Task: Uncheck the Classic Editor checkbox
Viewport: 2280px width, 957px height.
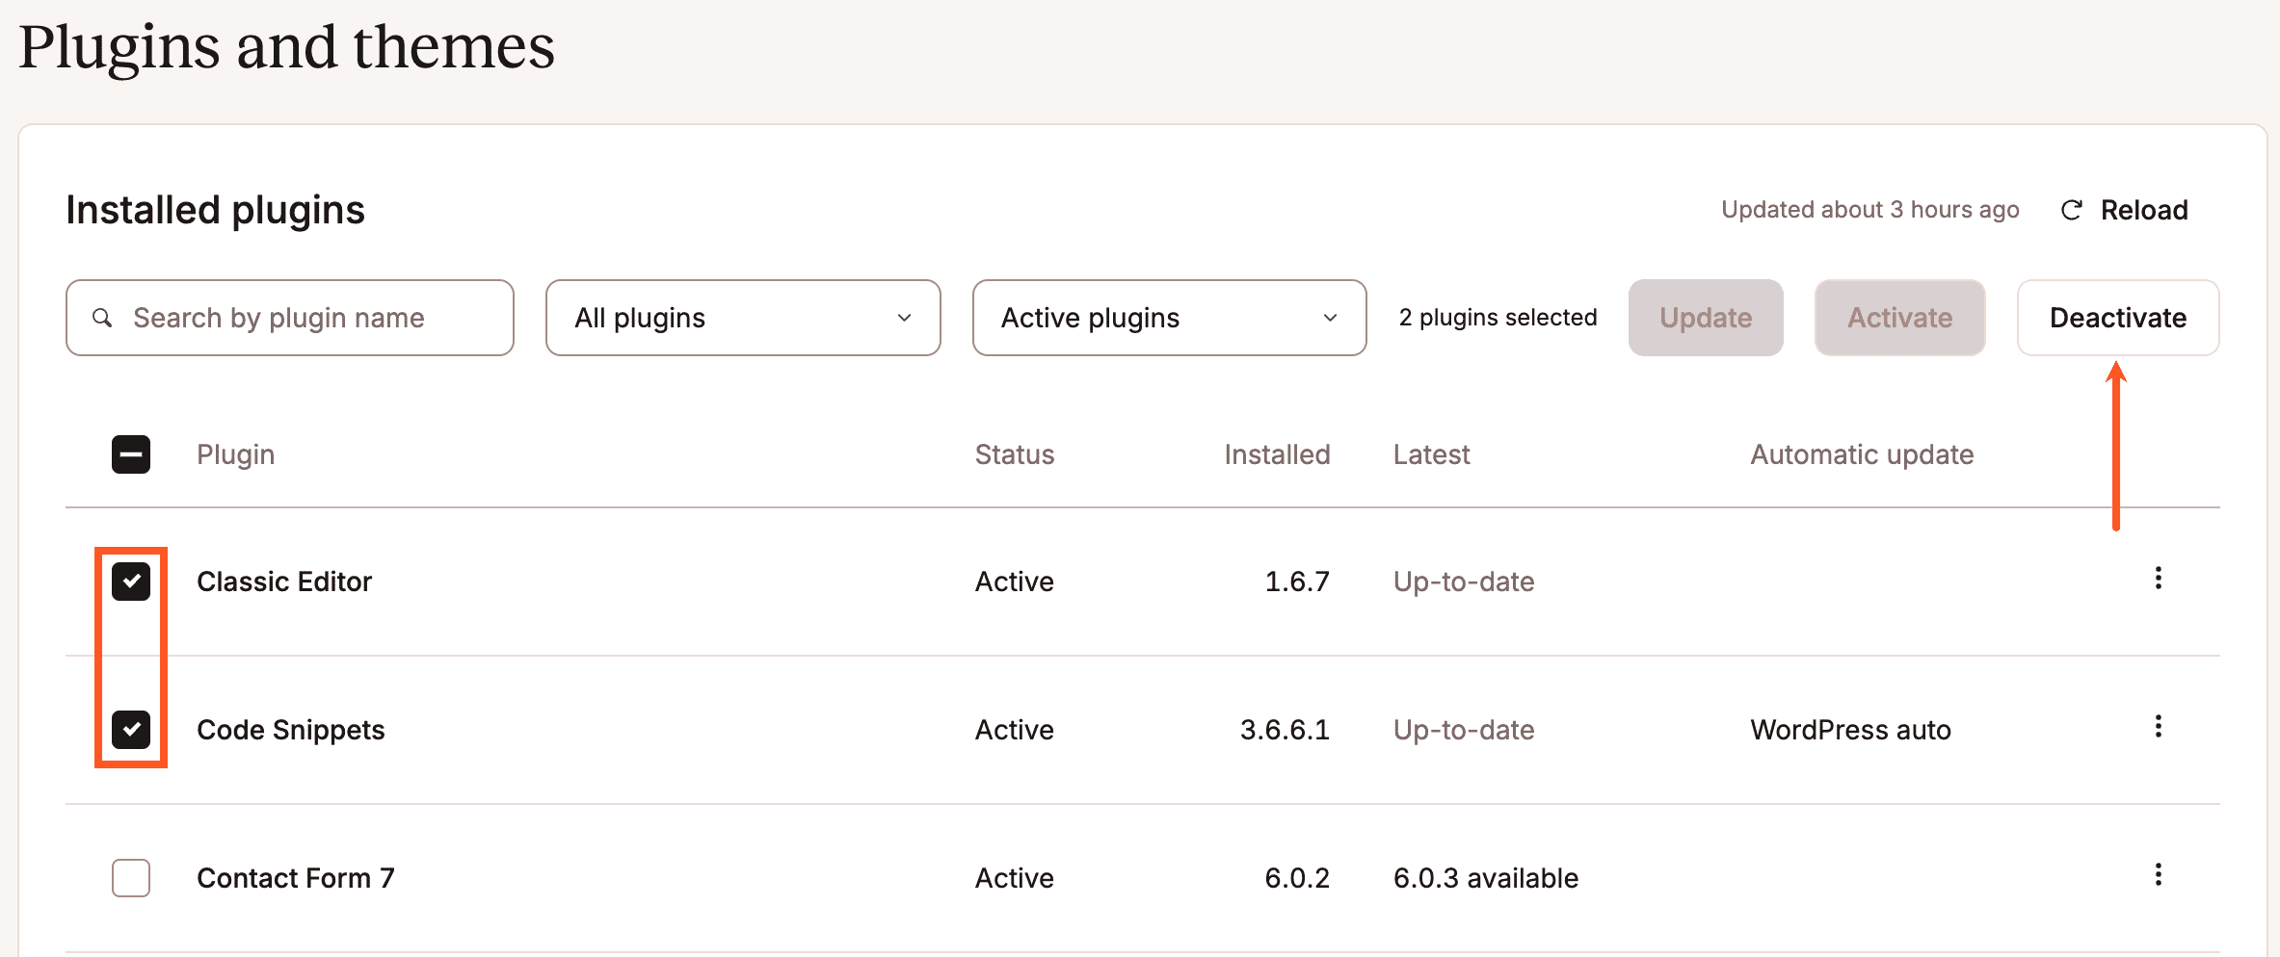Action: [x=132, y=582]
